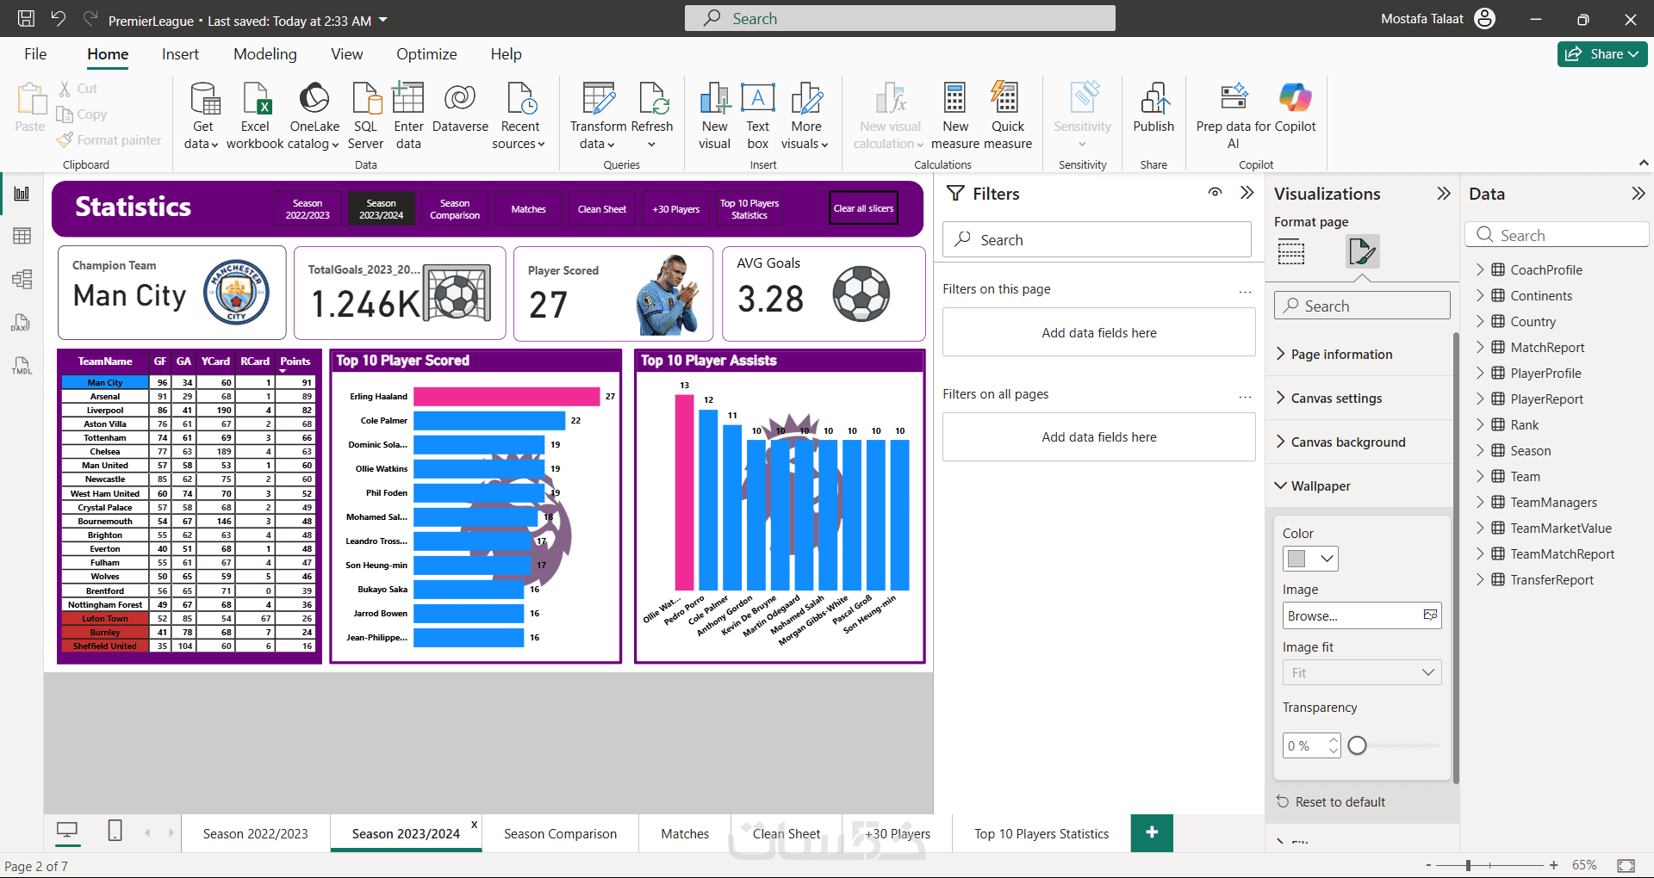Open the Image fit dropdown

1362,672
